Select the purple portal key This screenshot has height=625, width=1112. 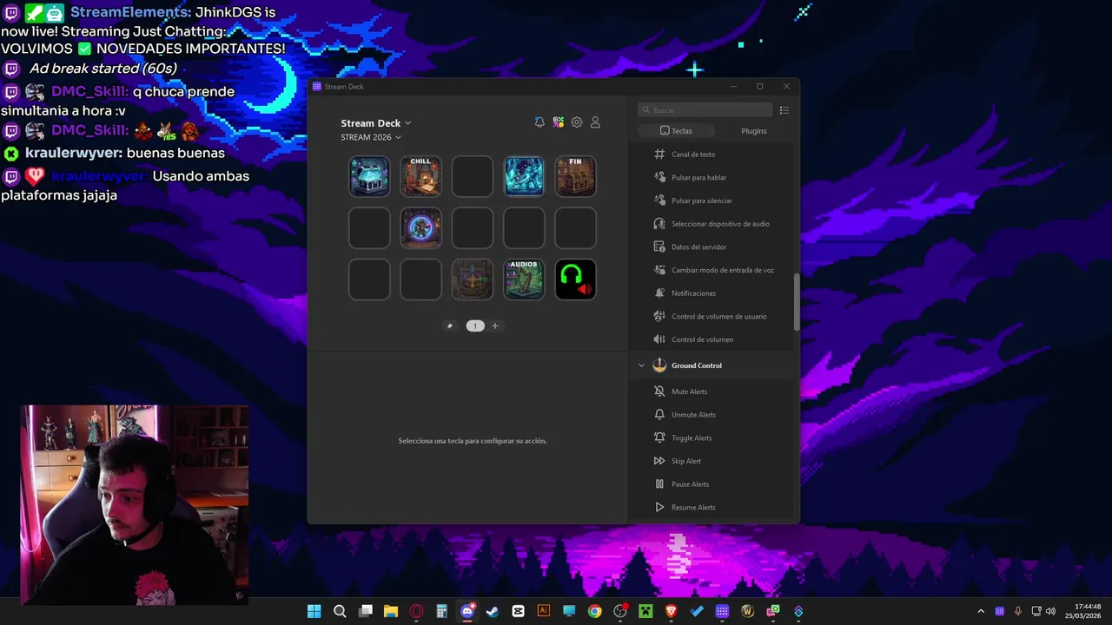420,228
